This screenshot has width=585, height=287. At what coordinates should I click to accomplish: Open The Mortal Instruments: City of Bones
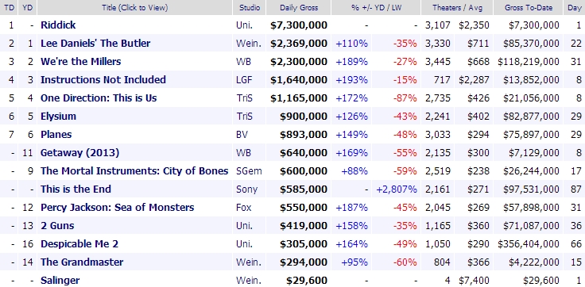click(134, 171)
